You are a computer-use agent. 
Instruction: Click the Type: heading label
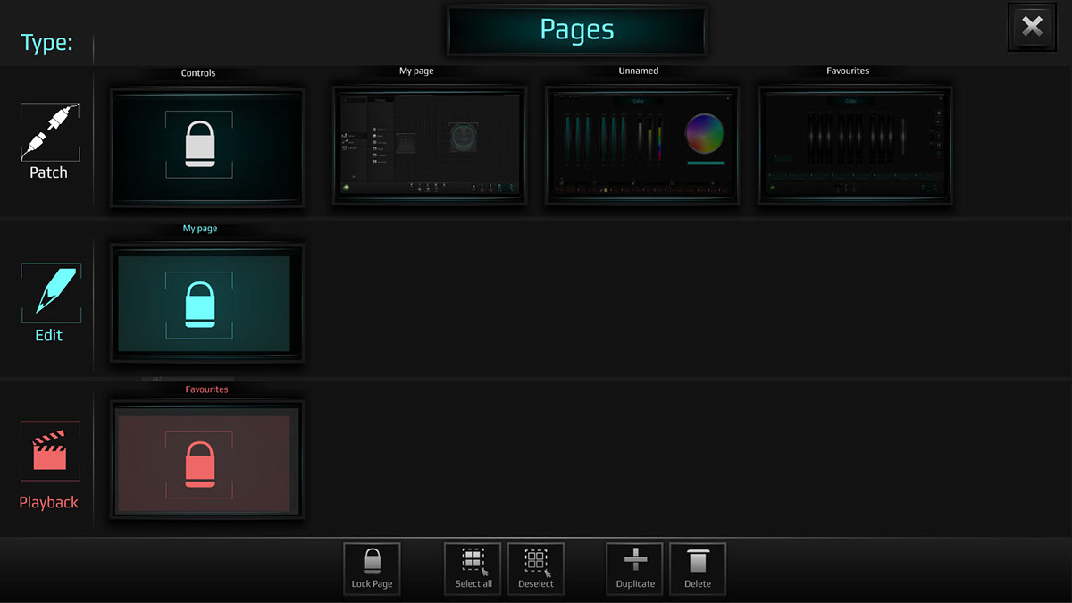47,43
